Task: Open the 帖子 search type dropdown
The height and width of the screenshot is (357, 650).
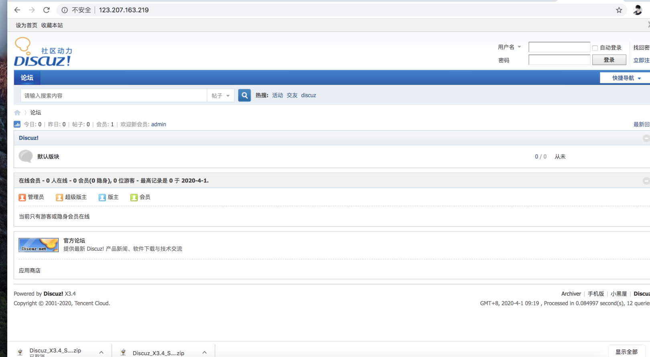Action: (221, 95)
